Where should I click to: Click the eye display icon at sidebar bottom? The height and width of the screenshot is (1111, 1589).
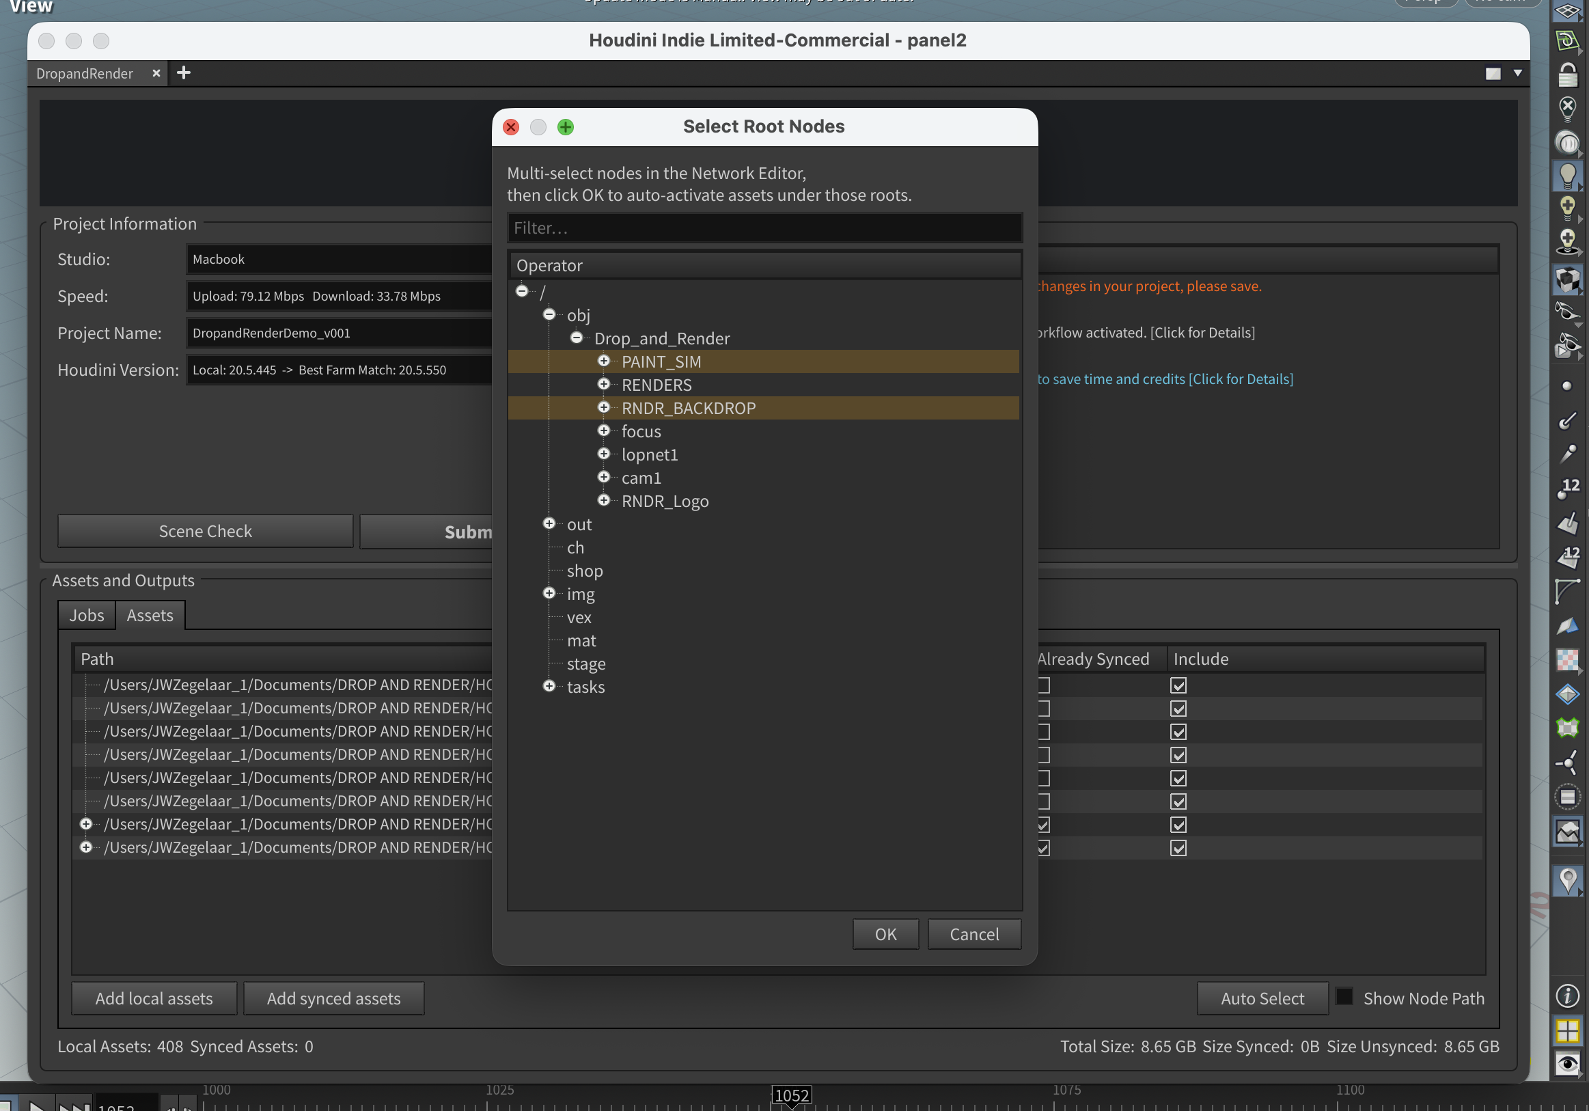click(1568, 1064)
